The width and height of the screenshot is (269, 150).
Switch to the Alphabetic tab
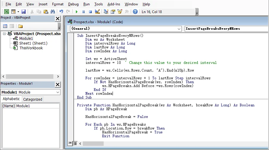(x=11, y=99)
